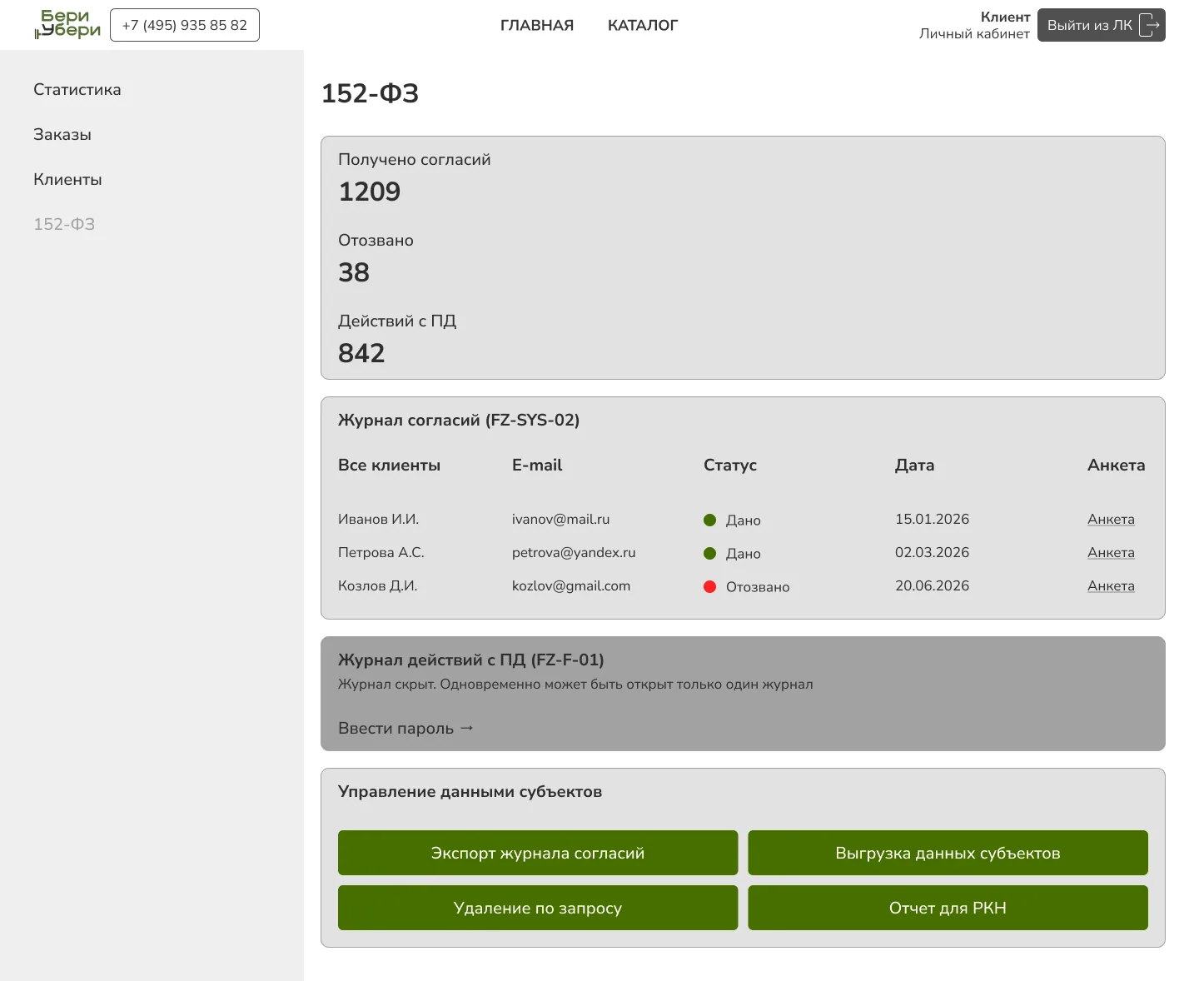This screenshot has width=1199, height=981.
Task: Click Удаление по запросу button
Action: tap(538, 908)
